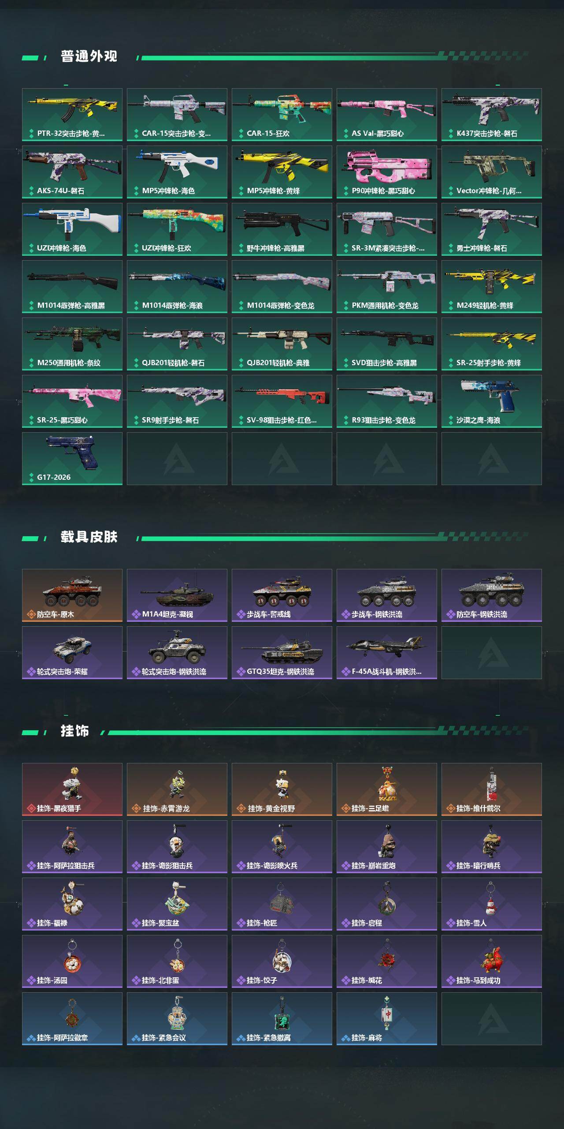Click the P90冲锋枪-黑巧甜心 pink skin tile

coord(387,172)
